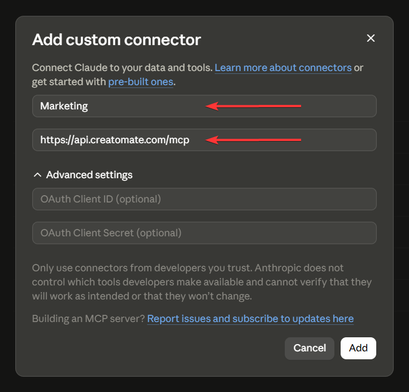Click into the api.creatomate.com/mcp URL field
The width and height of the screenshot is (409, 392).
[204, 140]
